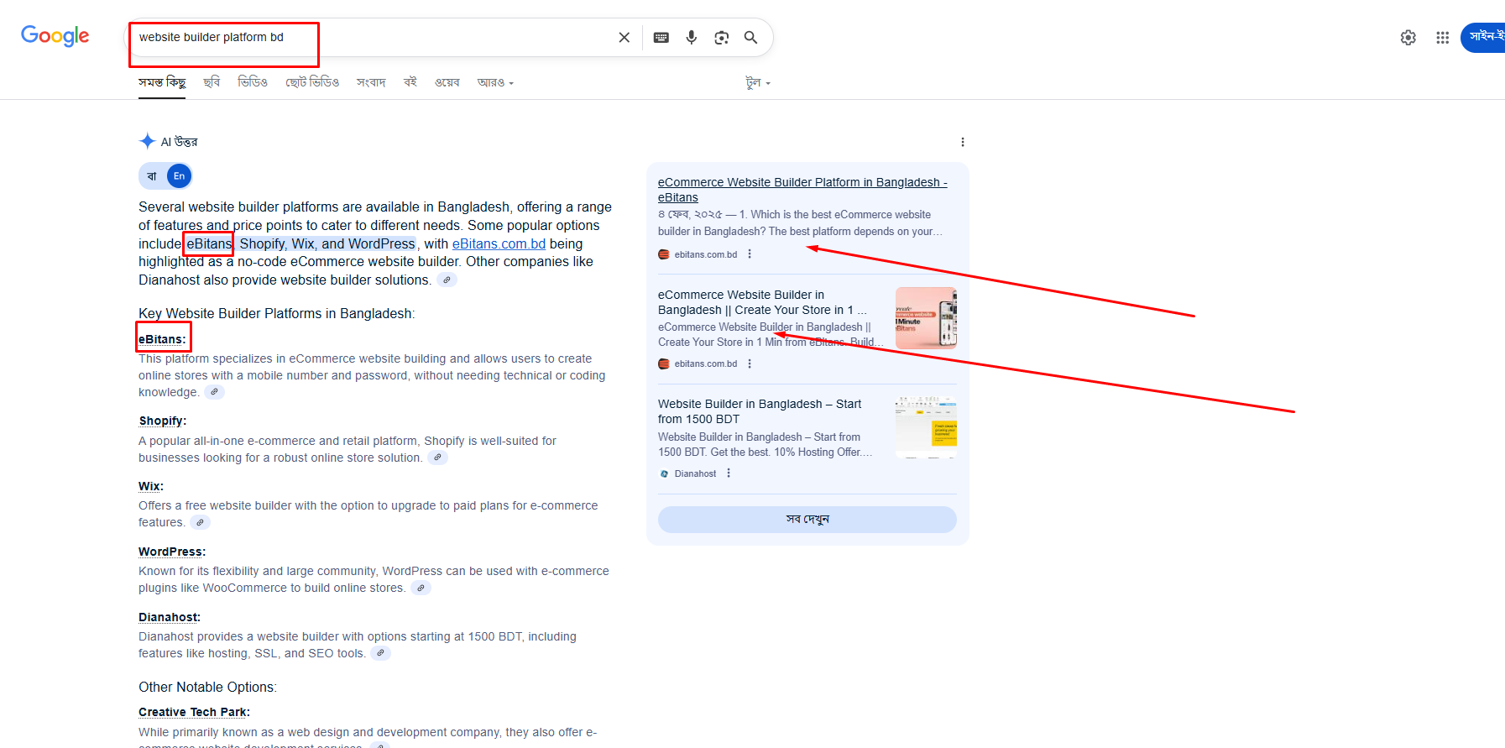Image resolution: width=1505 pixels, height=748 pixels.
Task: Click the source link chip after Dianahost description
Action: (x=381, y=653)
